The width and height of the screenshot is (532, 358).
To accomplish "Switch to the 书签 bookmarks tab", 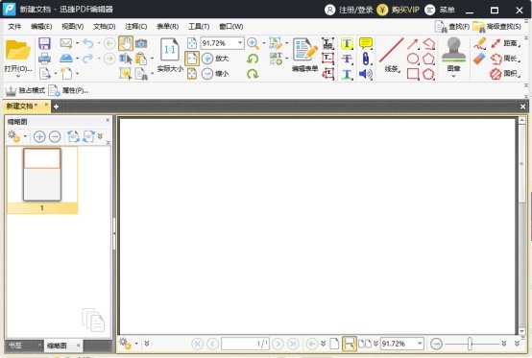I will (x=15, y=346).
